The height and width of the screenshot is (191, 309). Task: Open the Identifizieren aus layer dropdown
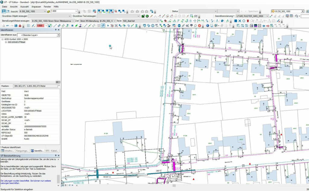(x=58, y=35)
